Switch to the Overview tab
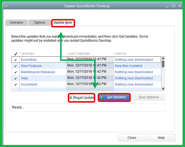 (16, 23)
